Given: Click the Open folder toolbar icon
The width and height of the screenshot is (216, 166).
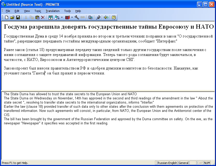Looking at the screenshot, I should point(12,17).
